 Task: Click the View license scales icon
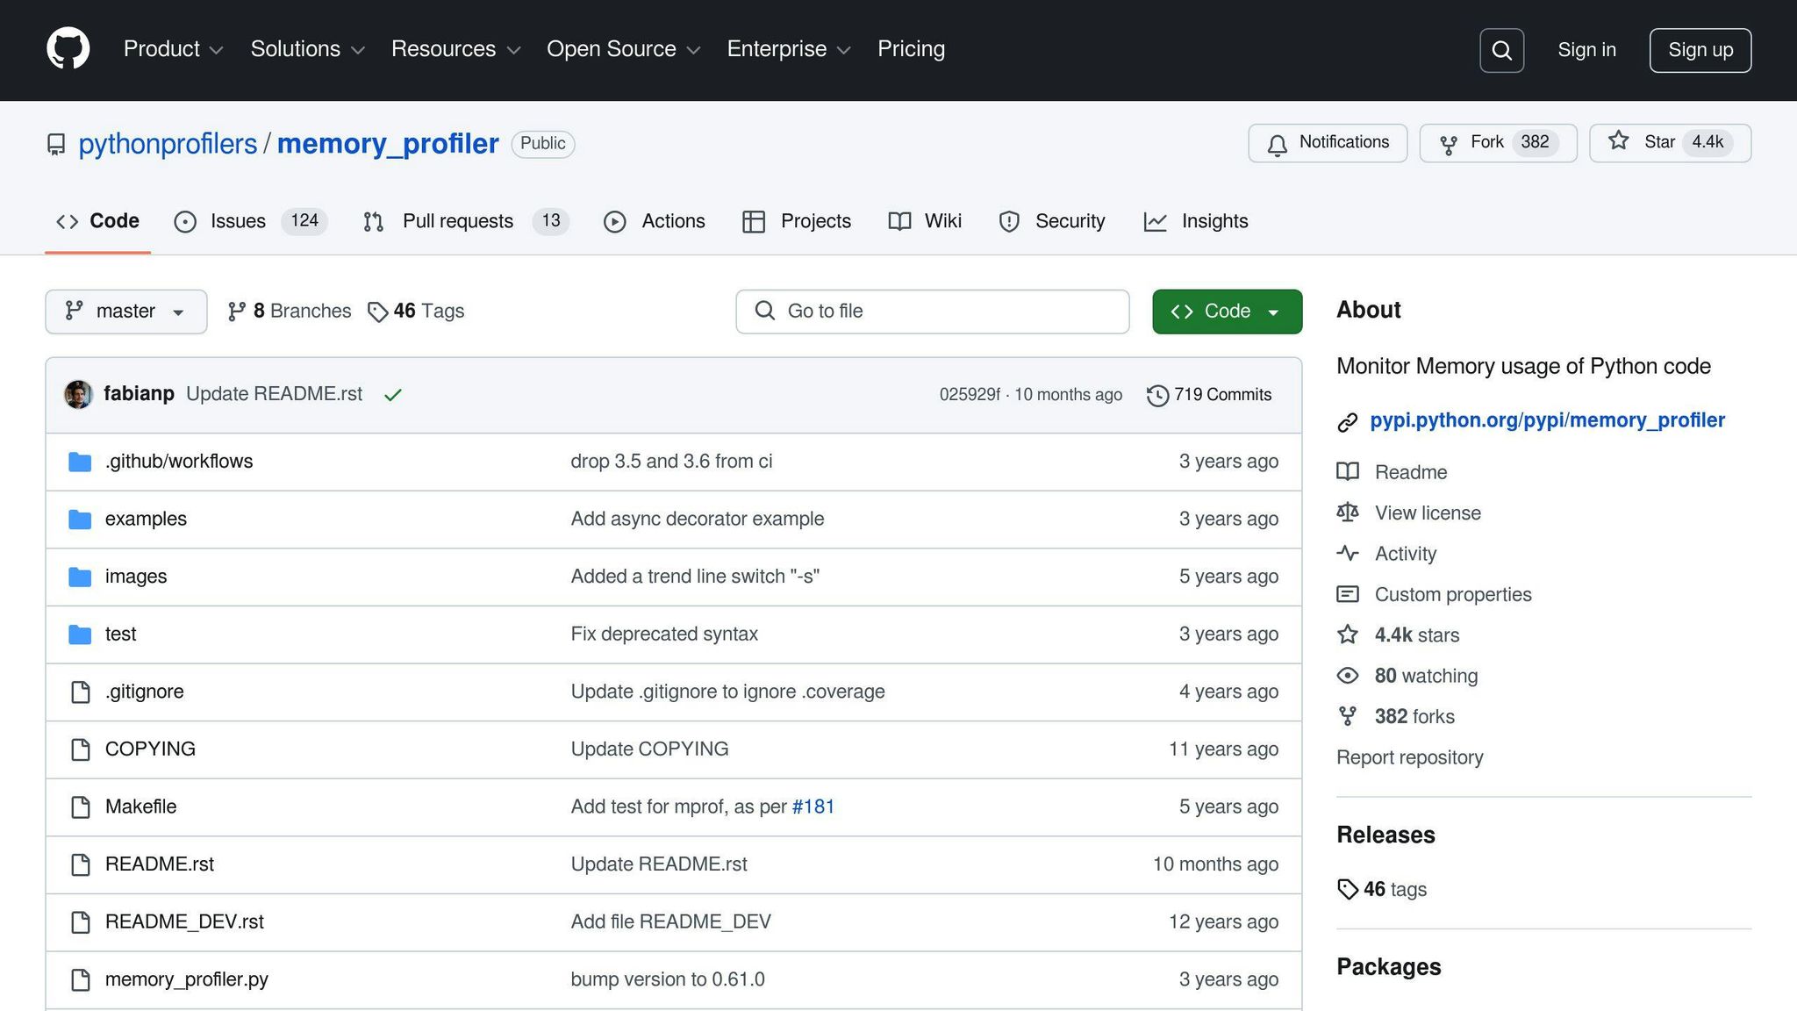(x=1348, y=513)
